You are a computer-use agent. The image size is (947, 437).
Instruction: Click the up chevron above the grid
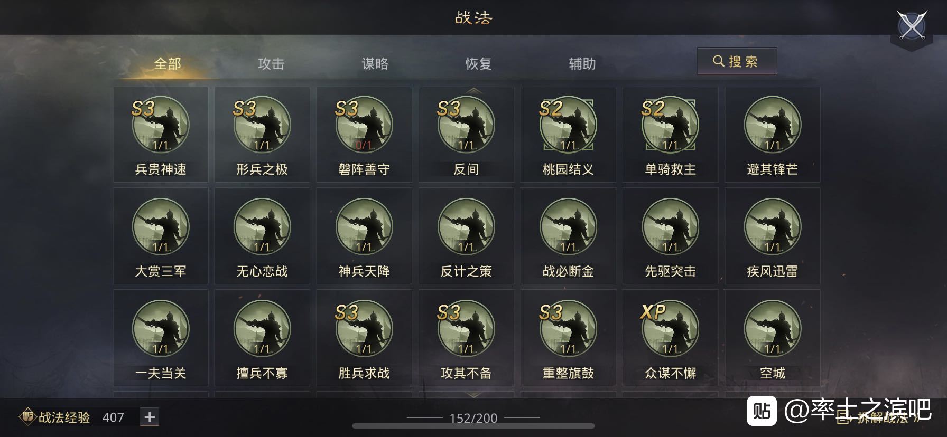tap(473, 91)
